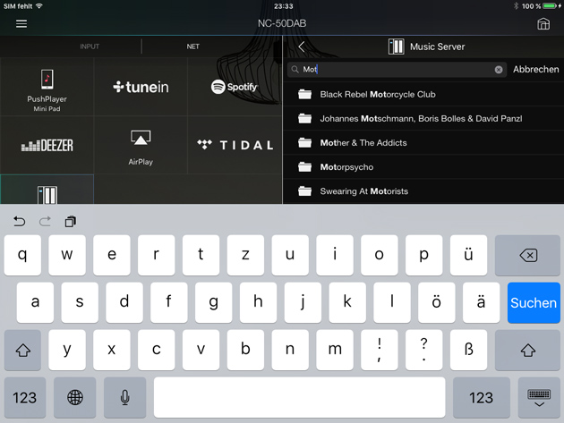This screenshot has width=564, height=423.
Task: Switch to the NET tab
Action: [x=192, y=47]
